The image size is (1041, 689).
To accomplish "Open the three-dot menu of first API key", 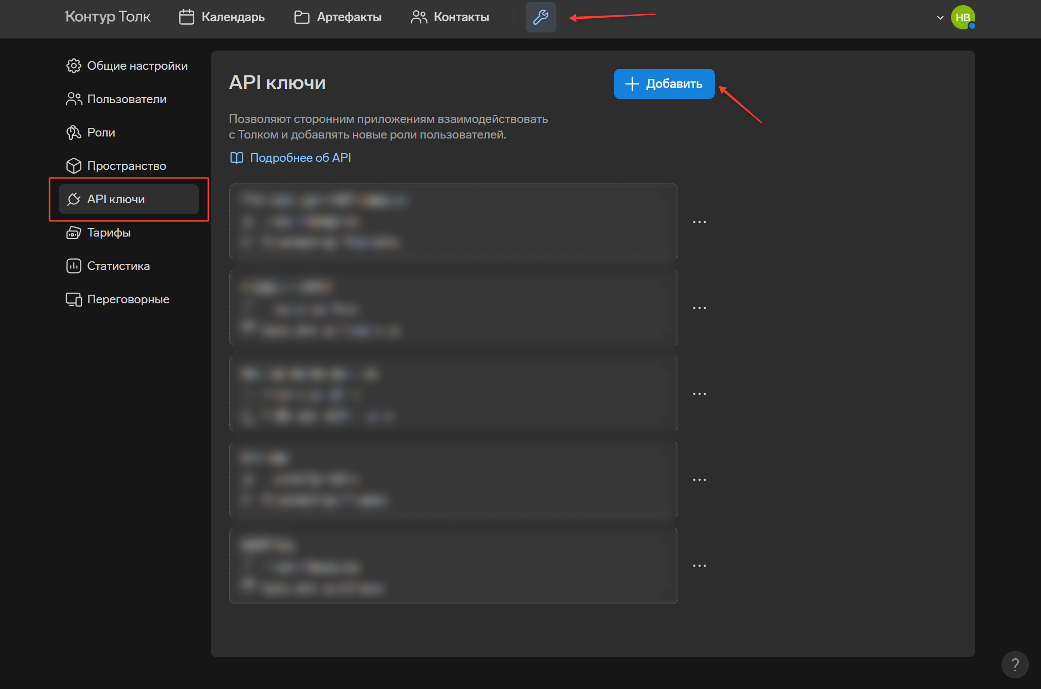I will 700,222.
